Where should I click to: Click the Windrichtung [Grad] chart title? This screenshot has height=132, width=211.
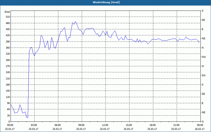(x=106, y=2)
